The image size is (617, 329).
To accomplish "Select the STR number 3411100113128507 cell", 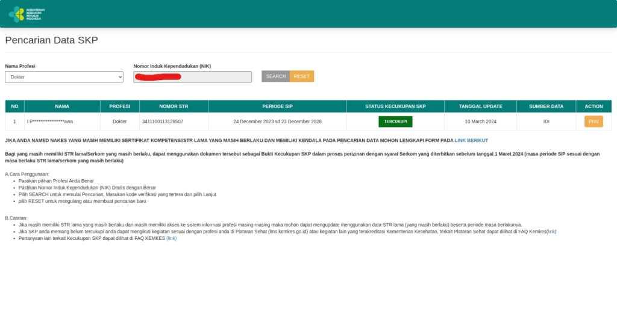I will click(x=163, y=121).
